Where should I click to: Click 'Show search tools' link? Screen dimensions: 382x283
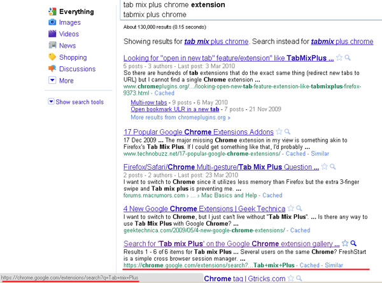[80, 102]
